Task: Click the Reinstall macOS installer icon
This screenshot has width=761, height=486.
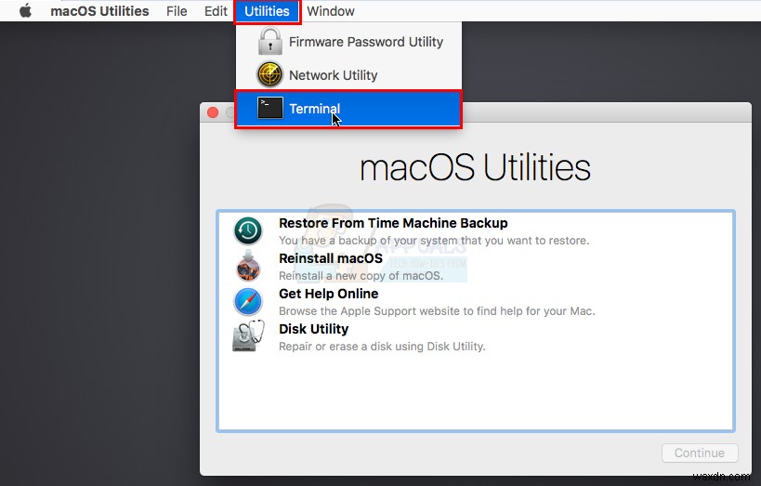Action: click(x=248, y=266)
